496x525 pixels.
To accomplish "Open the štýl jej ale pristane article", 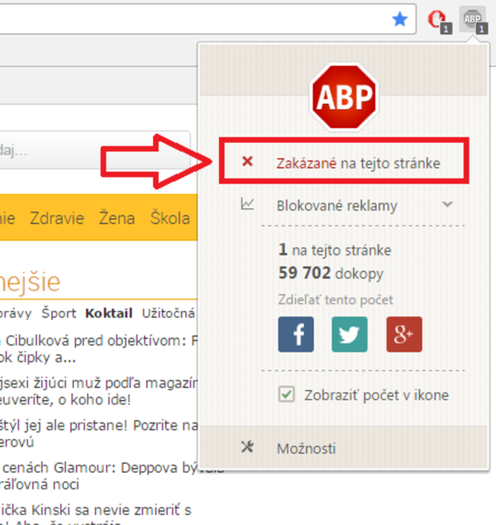I will (98, 433).
